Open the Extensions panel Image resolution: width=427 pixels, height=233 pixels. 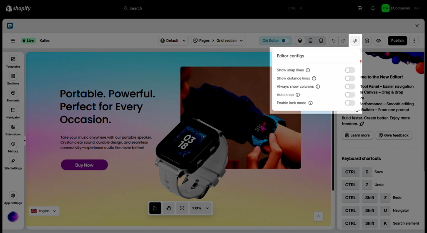point(13,129)
